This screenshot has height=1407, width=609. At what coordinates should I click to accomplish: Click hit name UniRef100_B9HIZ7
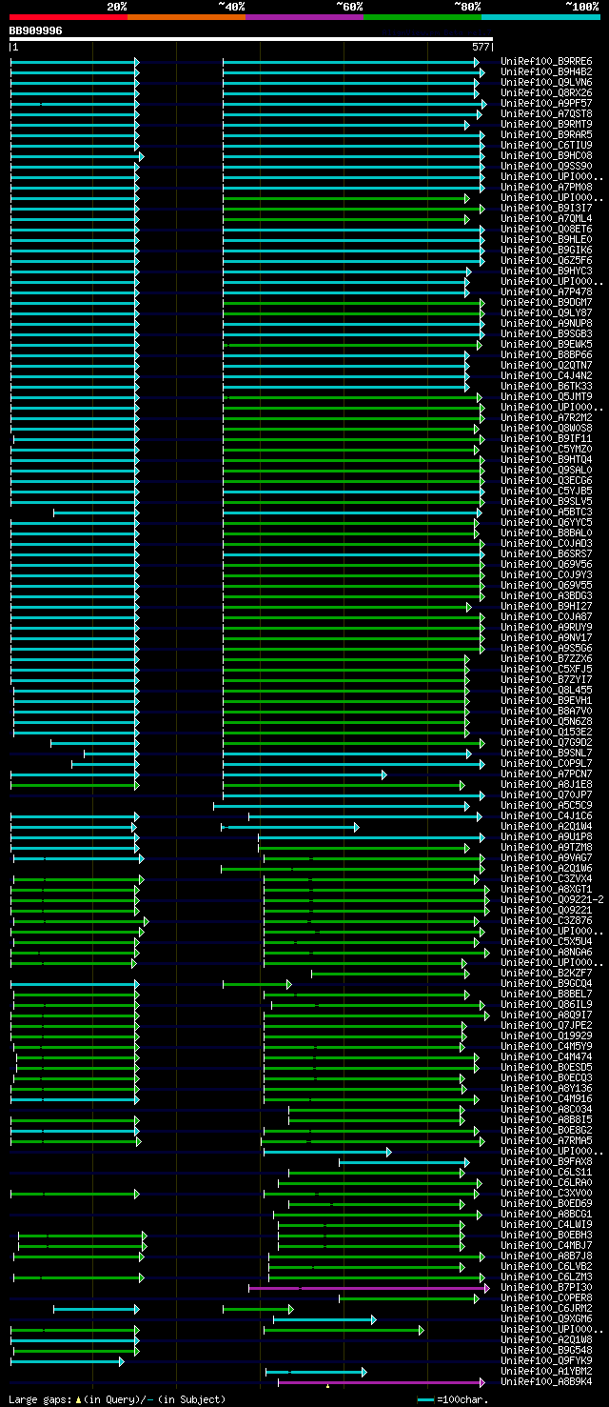pyautogui.click(x=546, y=607)
